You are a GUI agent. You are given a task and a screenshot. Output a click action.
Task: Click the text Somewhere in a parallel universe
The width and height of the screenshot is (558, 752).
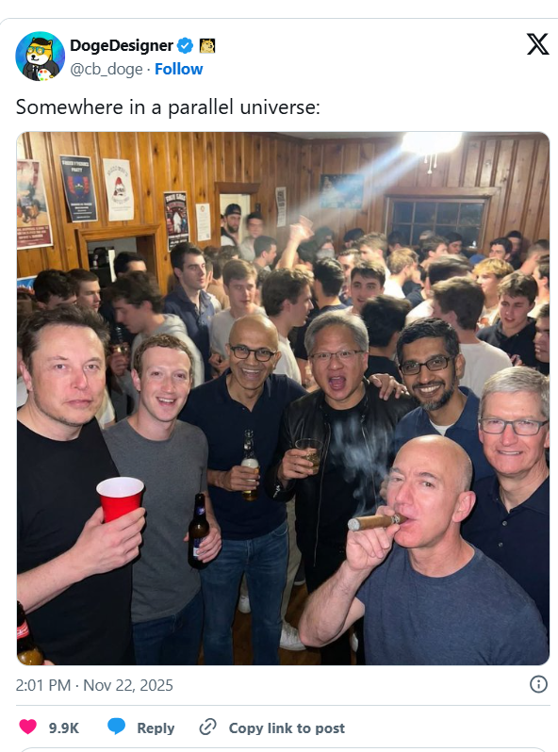168,106
